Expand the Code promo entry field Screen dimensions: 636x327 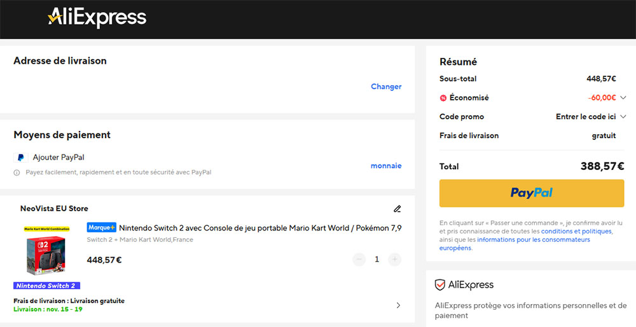click(x=623, y=116)
